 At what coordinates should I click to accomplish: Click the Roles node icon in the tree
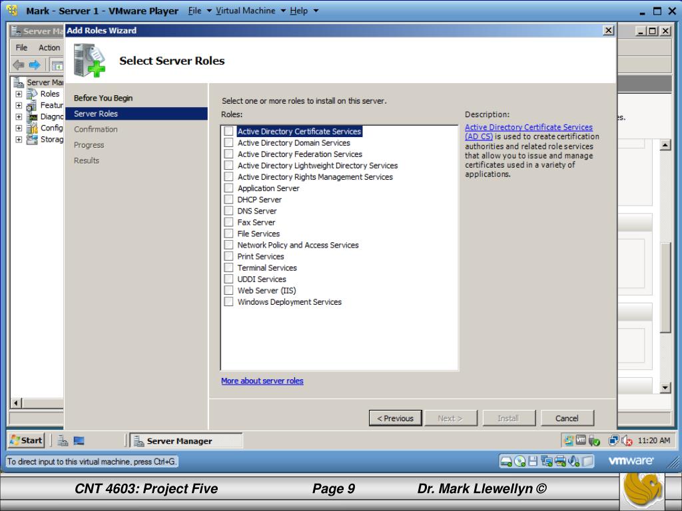[x=32, y=94]
